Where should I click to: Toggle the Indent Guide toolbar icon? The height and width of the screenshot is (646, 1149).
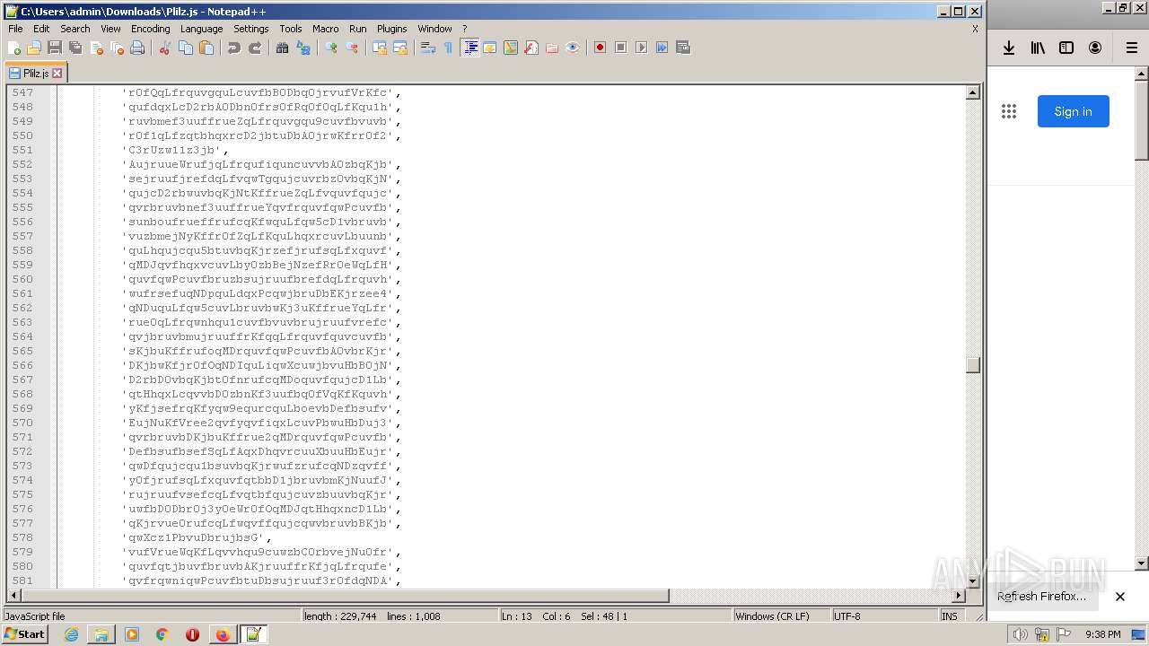tap(469, 48)
